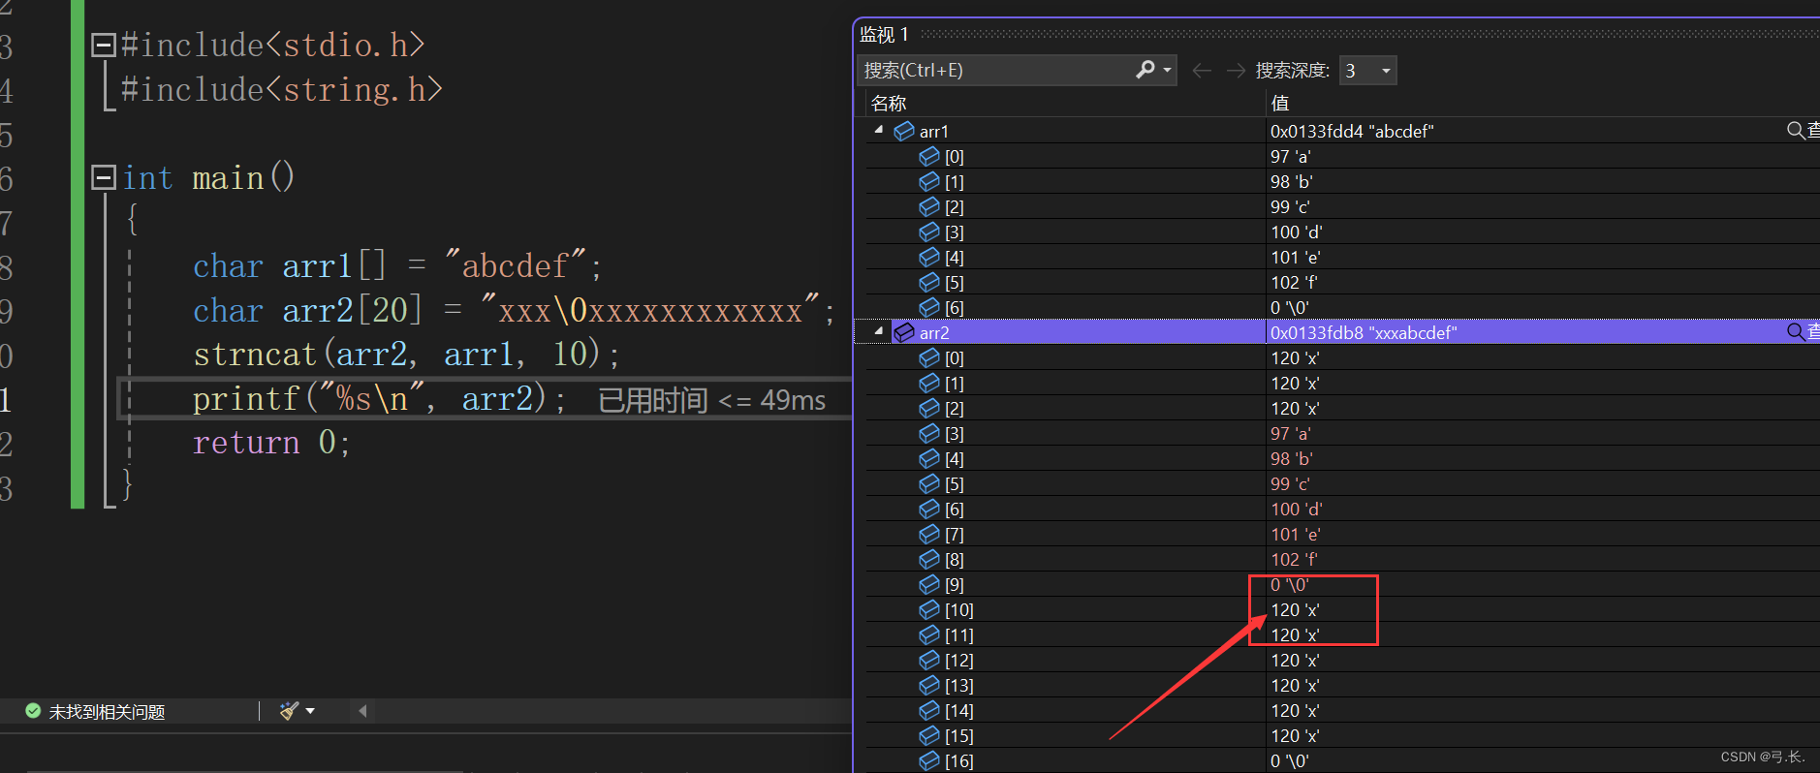Click the watch search input field

click(x=996, y=70)
